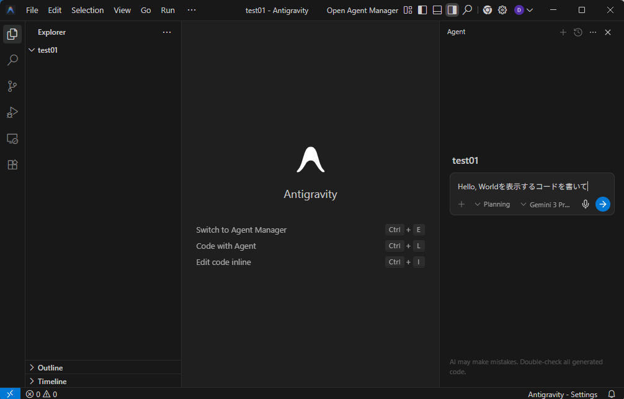Open the Source Control view
The image size is (624, 399).
pyautogui.click(x=12, y=86)
